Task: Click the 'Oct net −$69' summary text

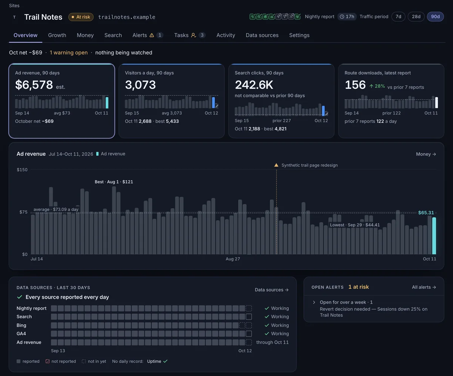Action: tap(26, 53)
